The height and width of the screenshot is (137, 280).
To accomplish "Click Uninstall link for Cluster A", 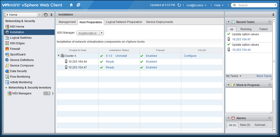I will pos(121,56).
